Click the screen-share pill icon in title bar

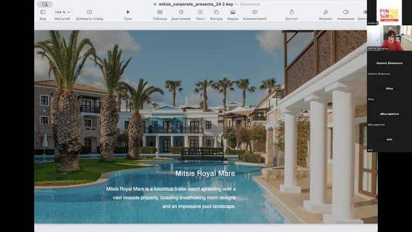click(44, 5)
